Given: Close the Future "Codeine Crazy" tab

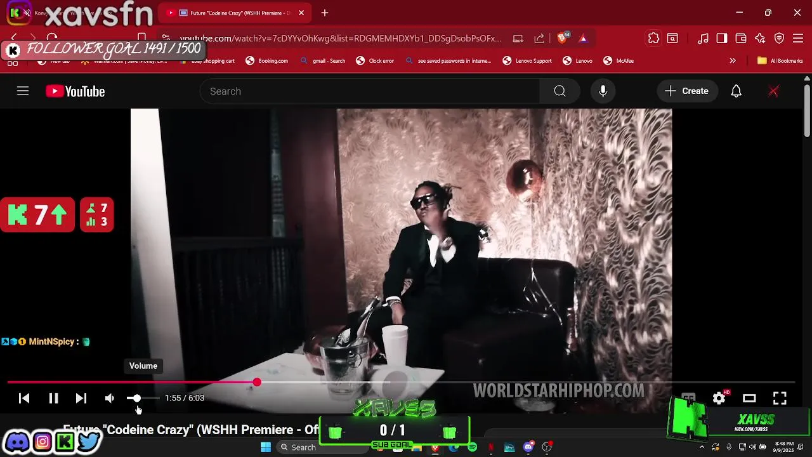Looking at the screenshot, I should point(301,13).
